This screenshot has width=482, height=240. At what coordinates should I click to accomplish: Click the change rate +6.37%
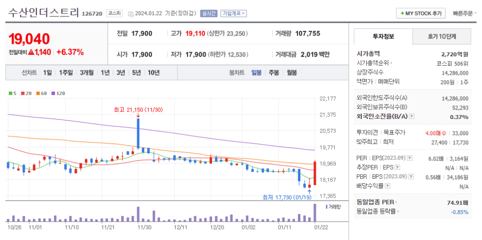point(70,52)
